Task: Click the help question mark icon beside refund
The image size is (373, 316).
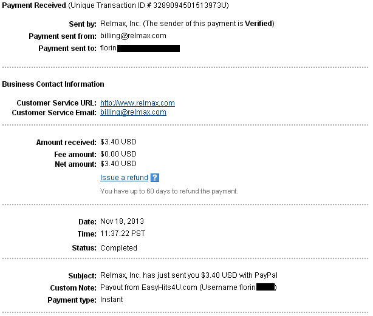Action: (155, 178)
